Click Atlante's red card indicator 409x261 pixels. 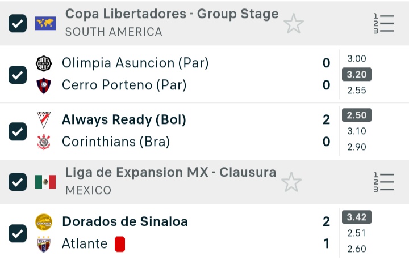coord(119,244)
